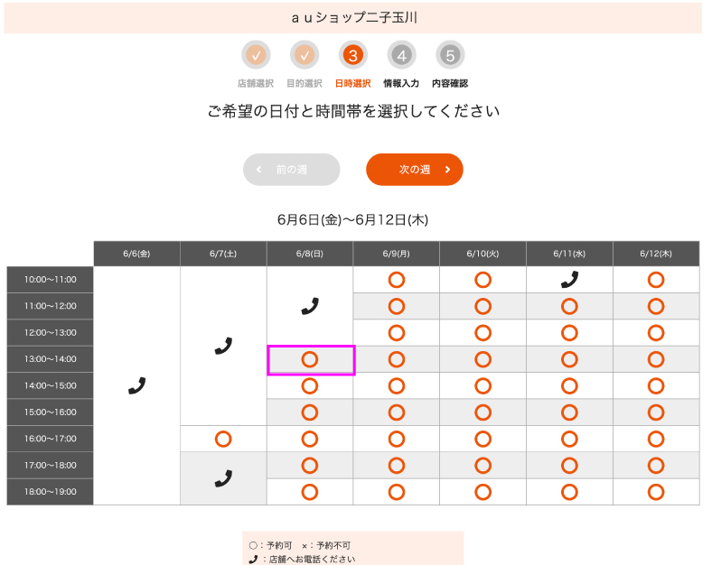Click the phone icon in 6/7 Saturday evening

tap(223, 478)
